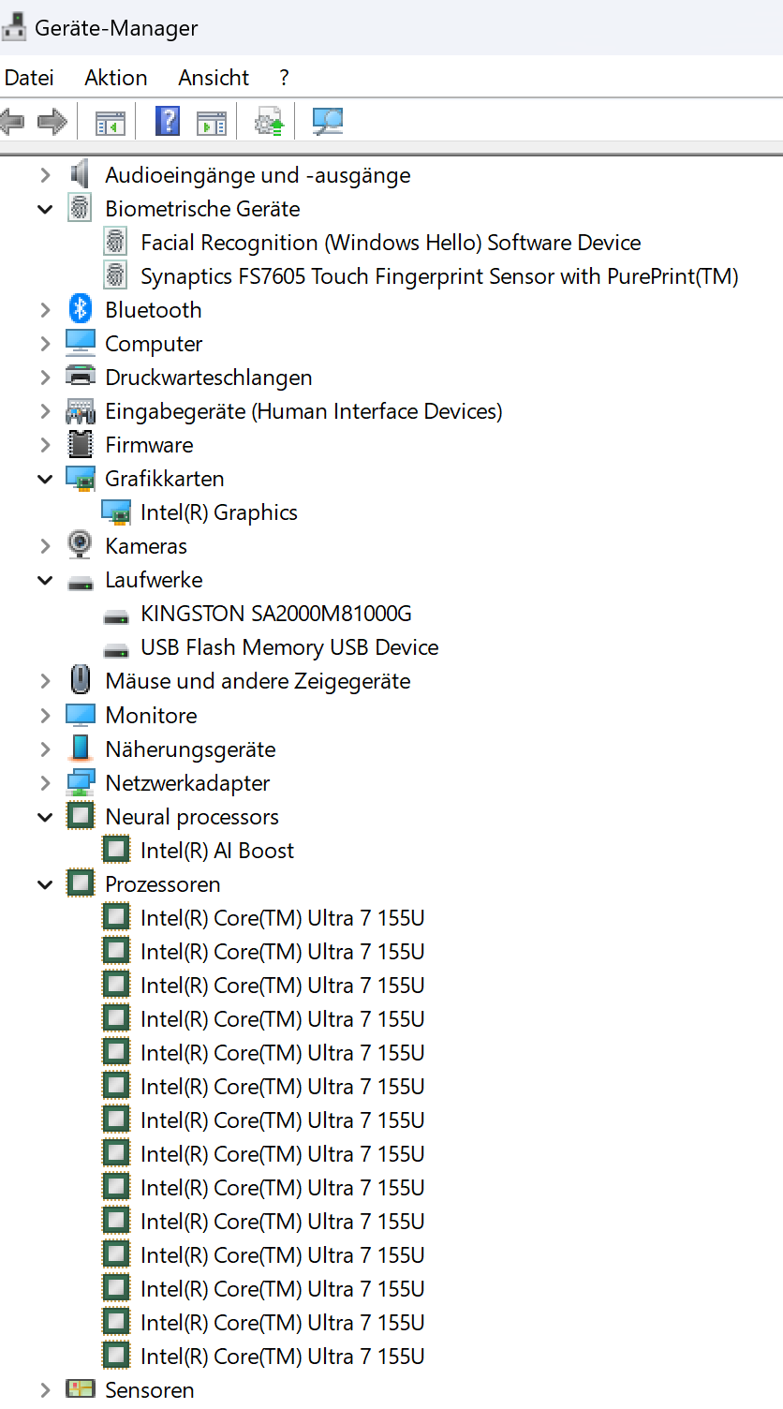Collapse the Biometrische Geräte node

click(x=45, y=208)
